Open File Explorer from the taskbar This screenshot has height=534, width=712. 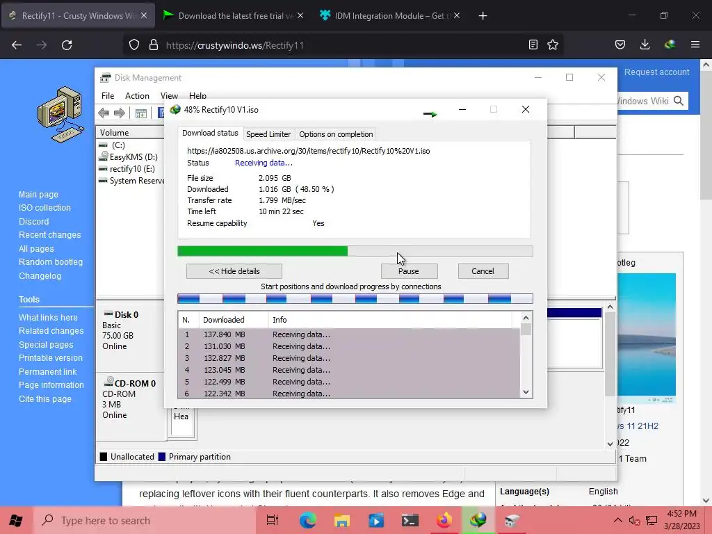342,520
